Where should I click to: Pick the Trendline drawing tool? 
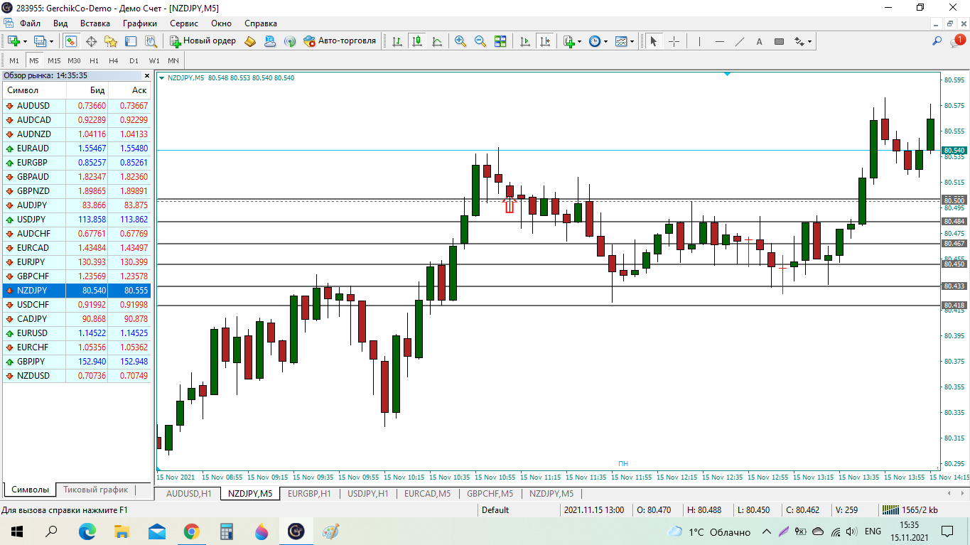pyautogui.click(x=740, y=41)
